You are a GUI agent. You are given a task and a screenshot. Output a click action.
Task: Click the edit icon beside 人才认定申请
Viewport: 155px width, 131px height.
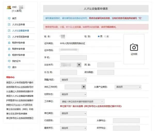tap(9, 24)
